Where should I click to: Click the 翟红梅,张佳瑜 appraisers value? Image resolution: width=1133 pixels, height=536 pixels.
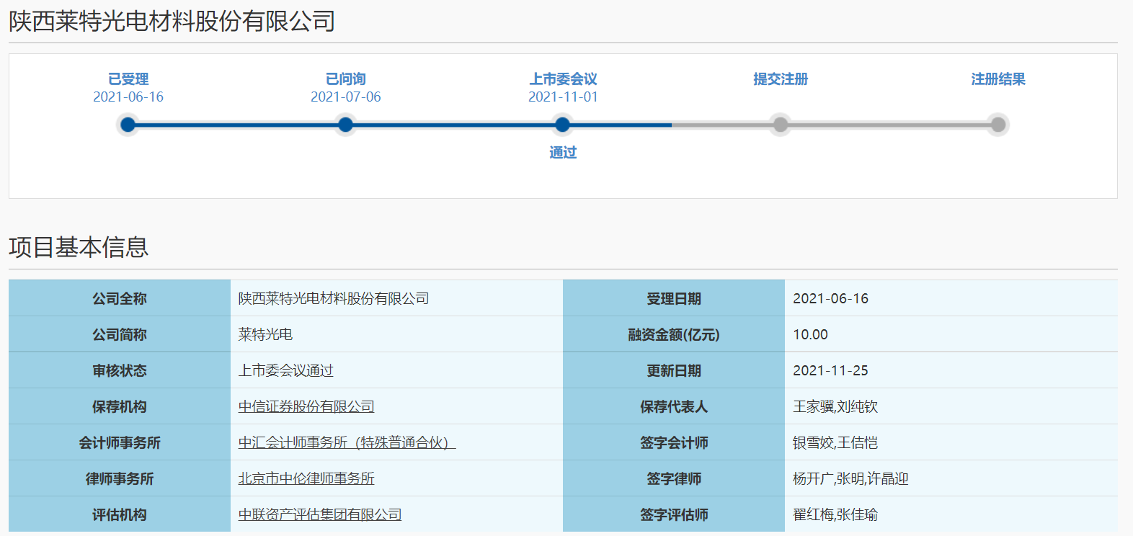835,514
